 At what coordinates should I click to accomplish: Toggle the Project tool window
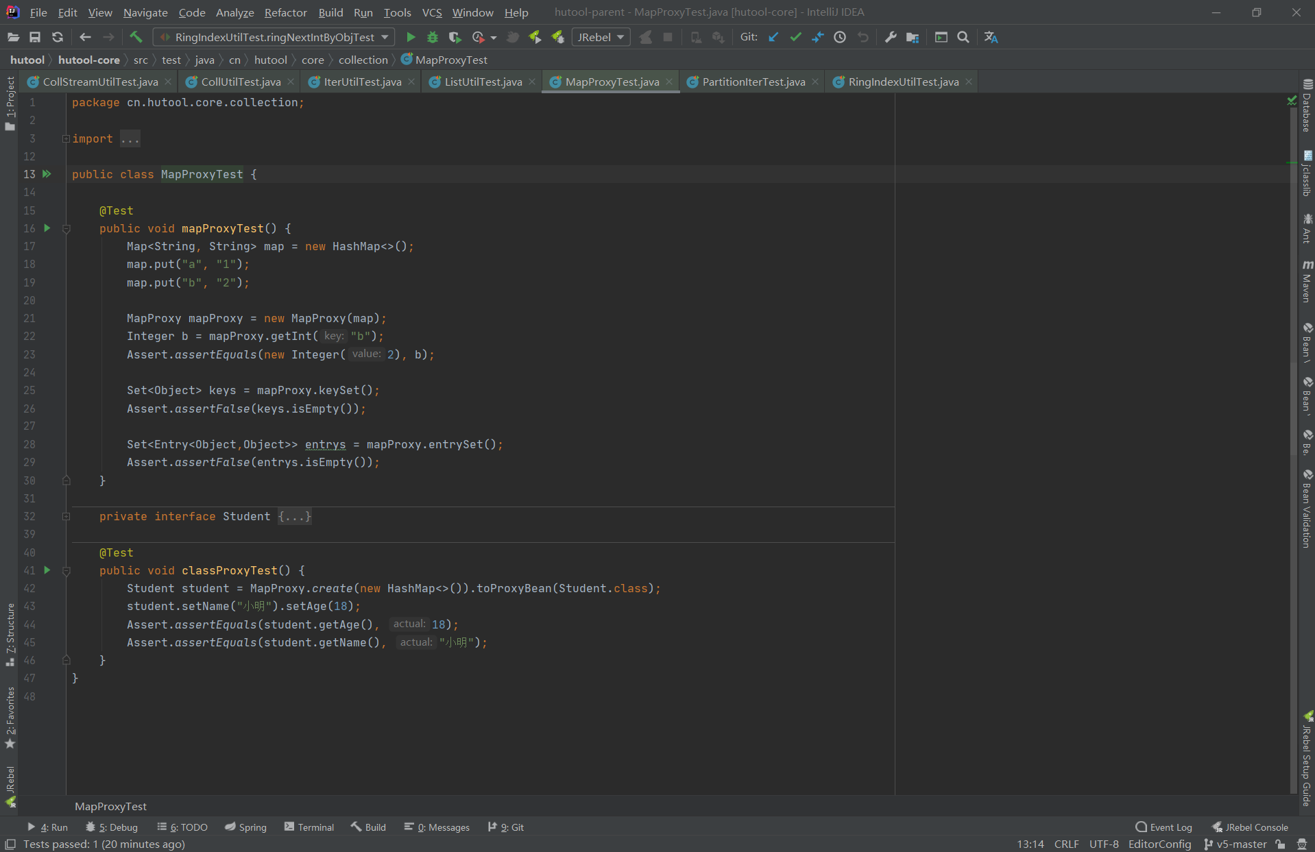click(10, 104)
